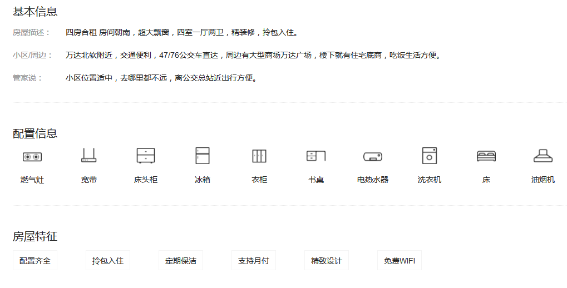Click the 配置齐全 feature tag
The image size is (567, 288).
[35, 260]
